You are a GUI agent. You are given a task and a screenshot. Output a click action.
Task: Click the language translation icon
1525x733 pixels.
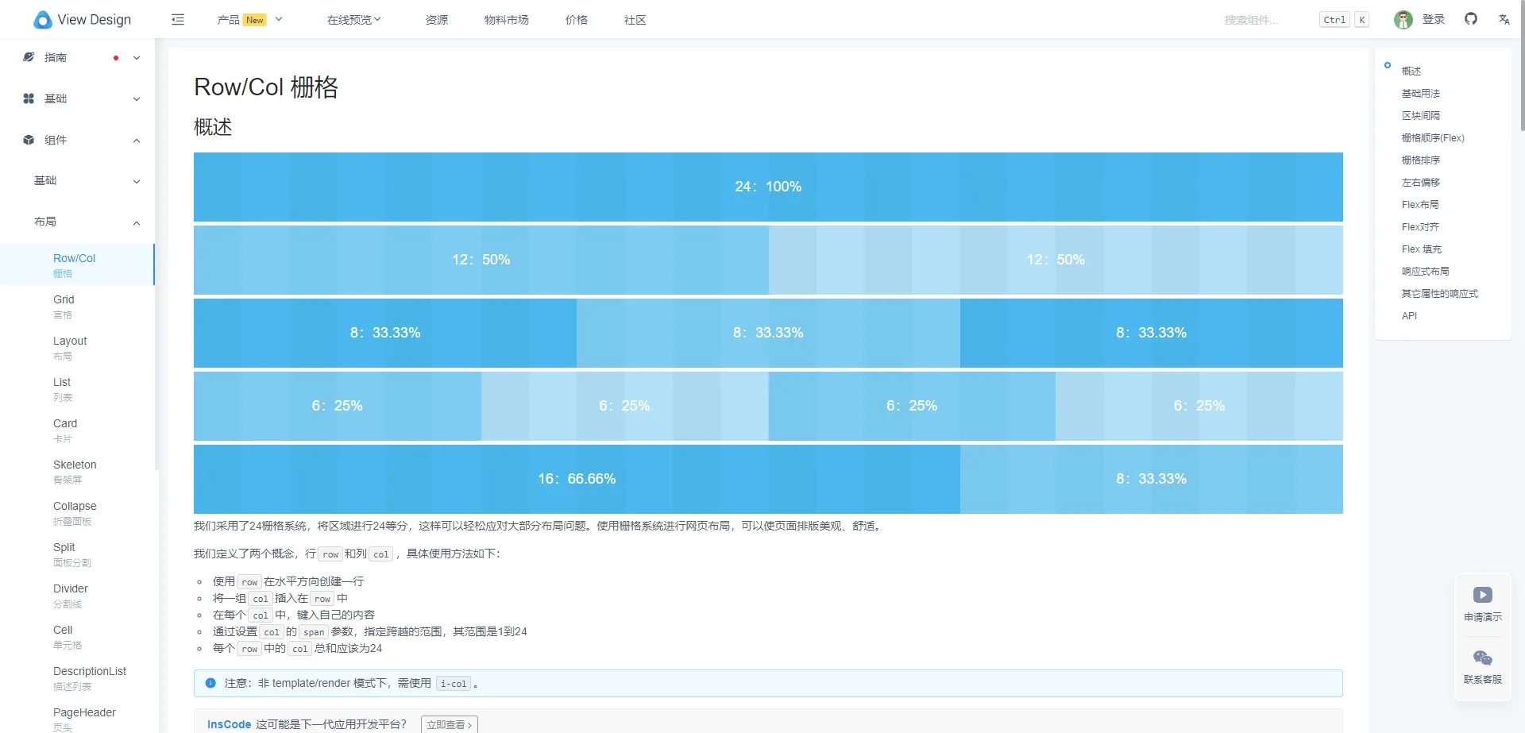[x=1504, y=20]
